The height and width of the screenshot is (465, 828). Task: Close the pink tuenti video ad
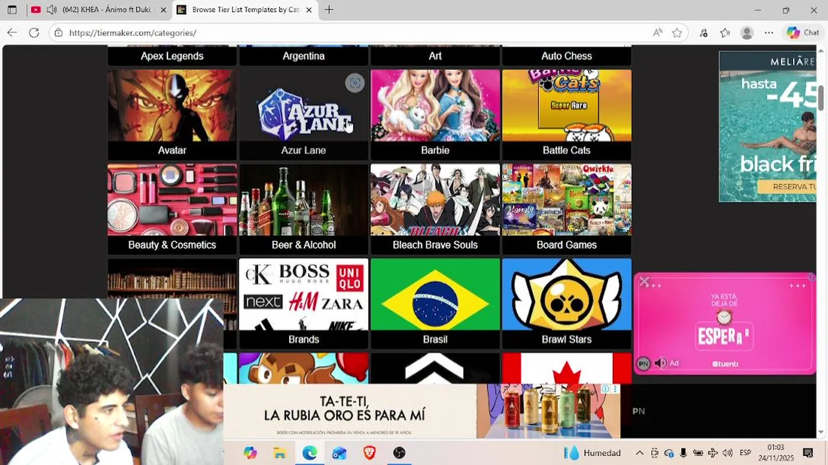tap(644, 282)
